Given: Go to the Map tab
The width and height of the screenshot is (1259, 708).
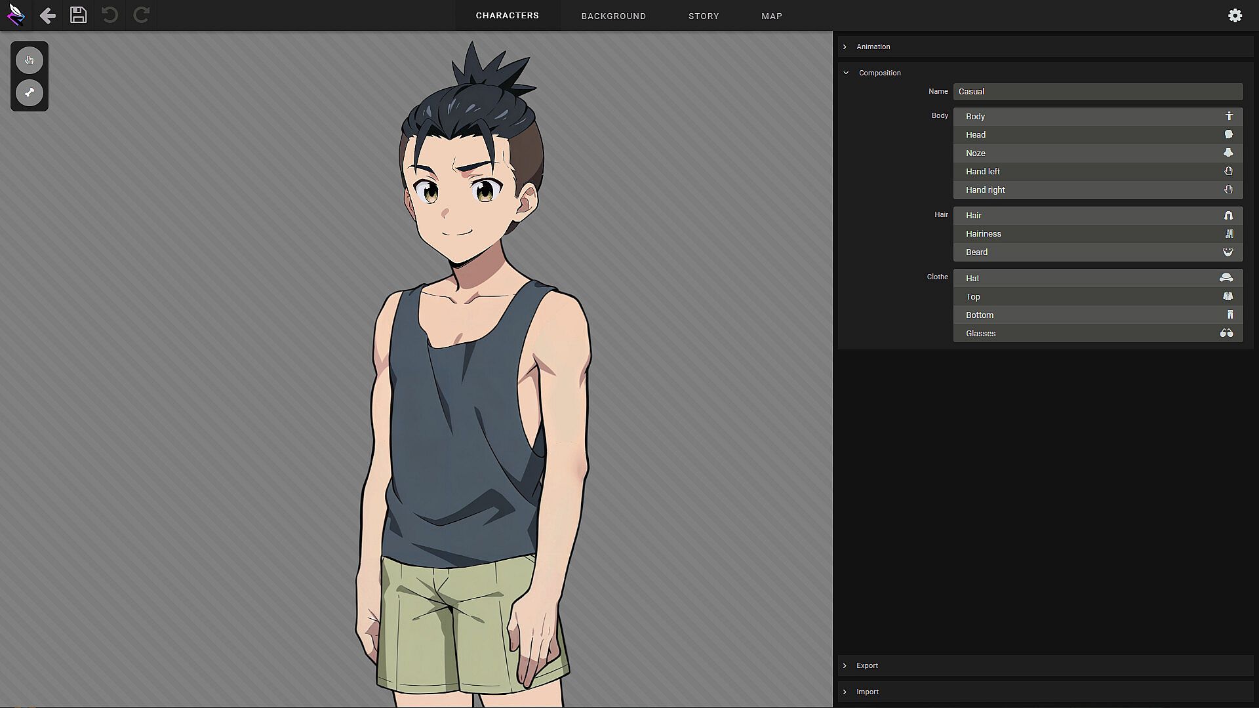Looking at the screenshot, I should (771, 16).
